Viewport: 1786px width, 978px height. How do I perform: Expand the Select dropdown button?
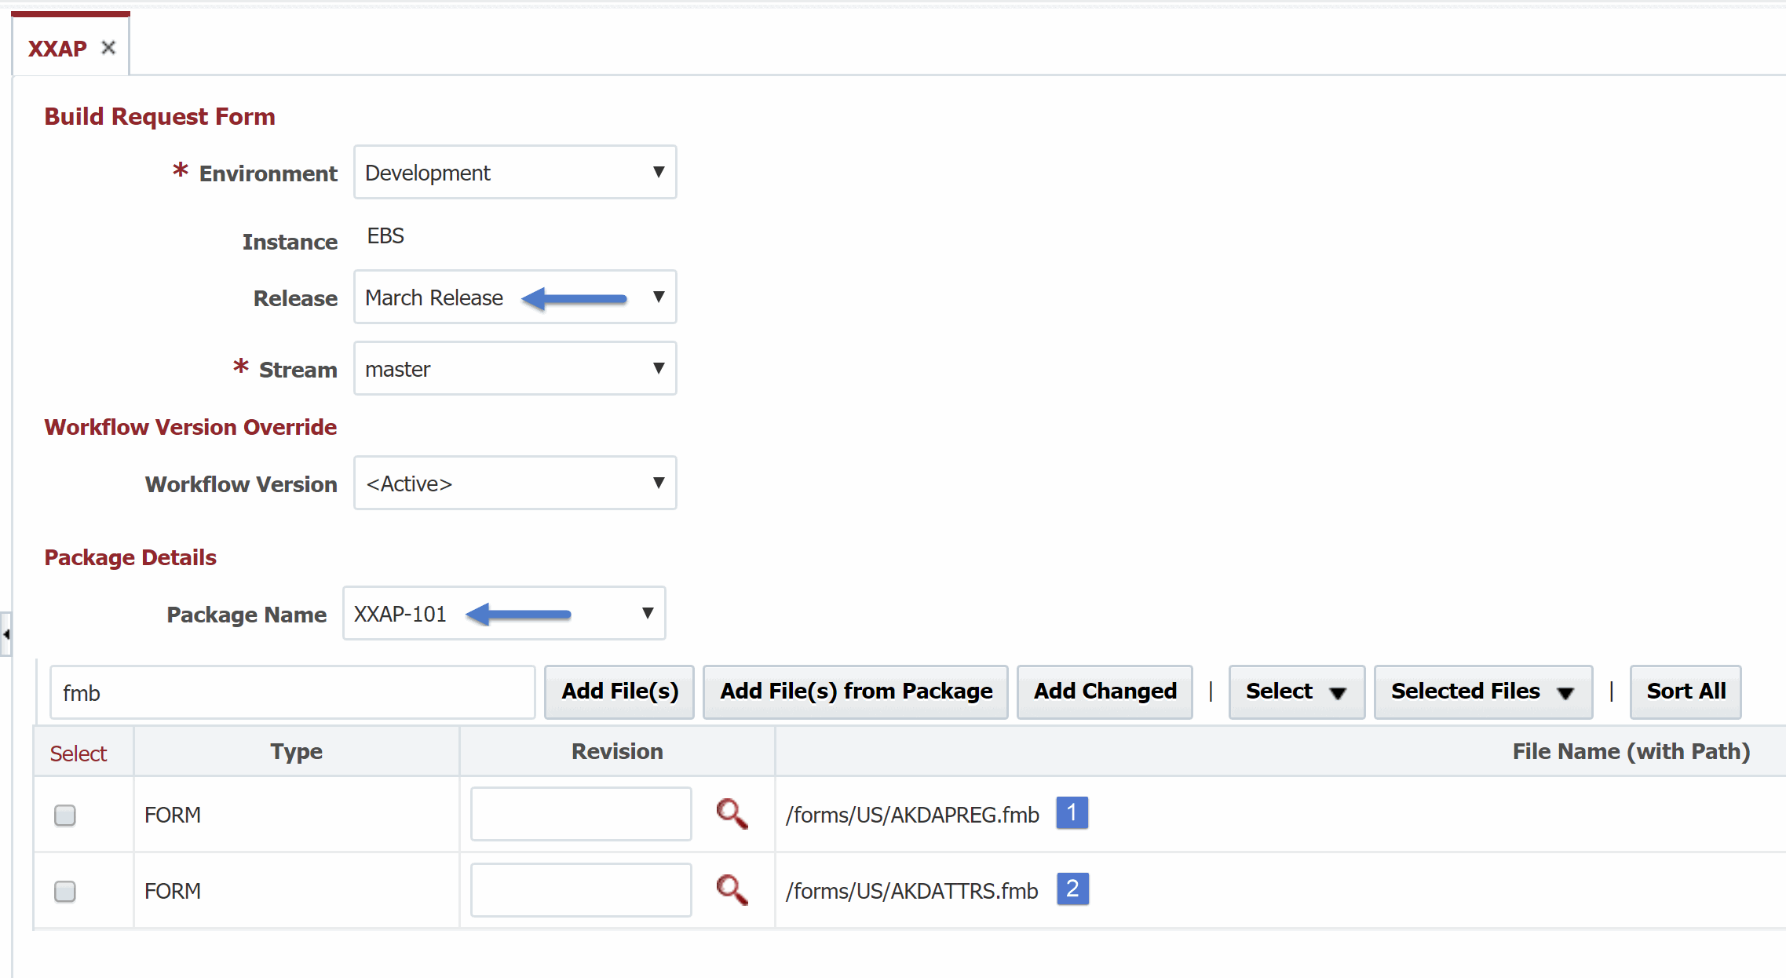[x=1296, y=692]
